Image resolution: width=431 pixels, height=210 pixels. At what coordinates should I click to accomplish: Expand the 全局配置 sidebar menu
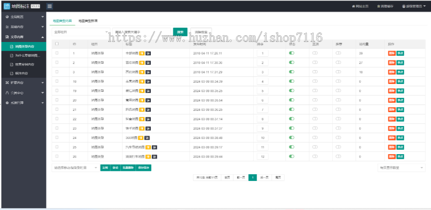(x=23, y=17)
